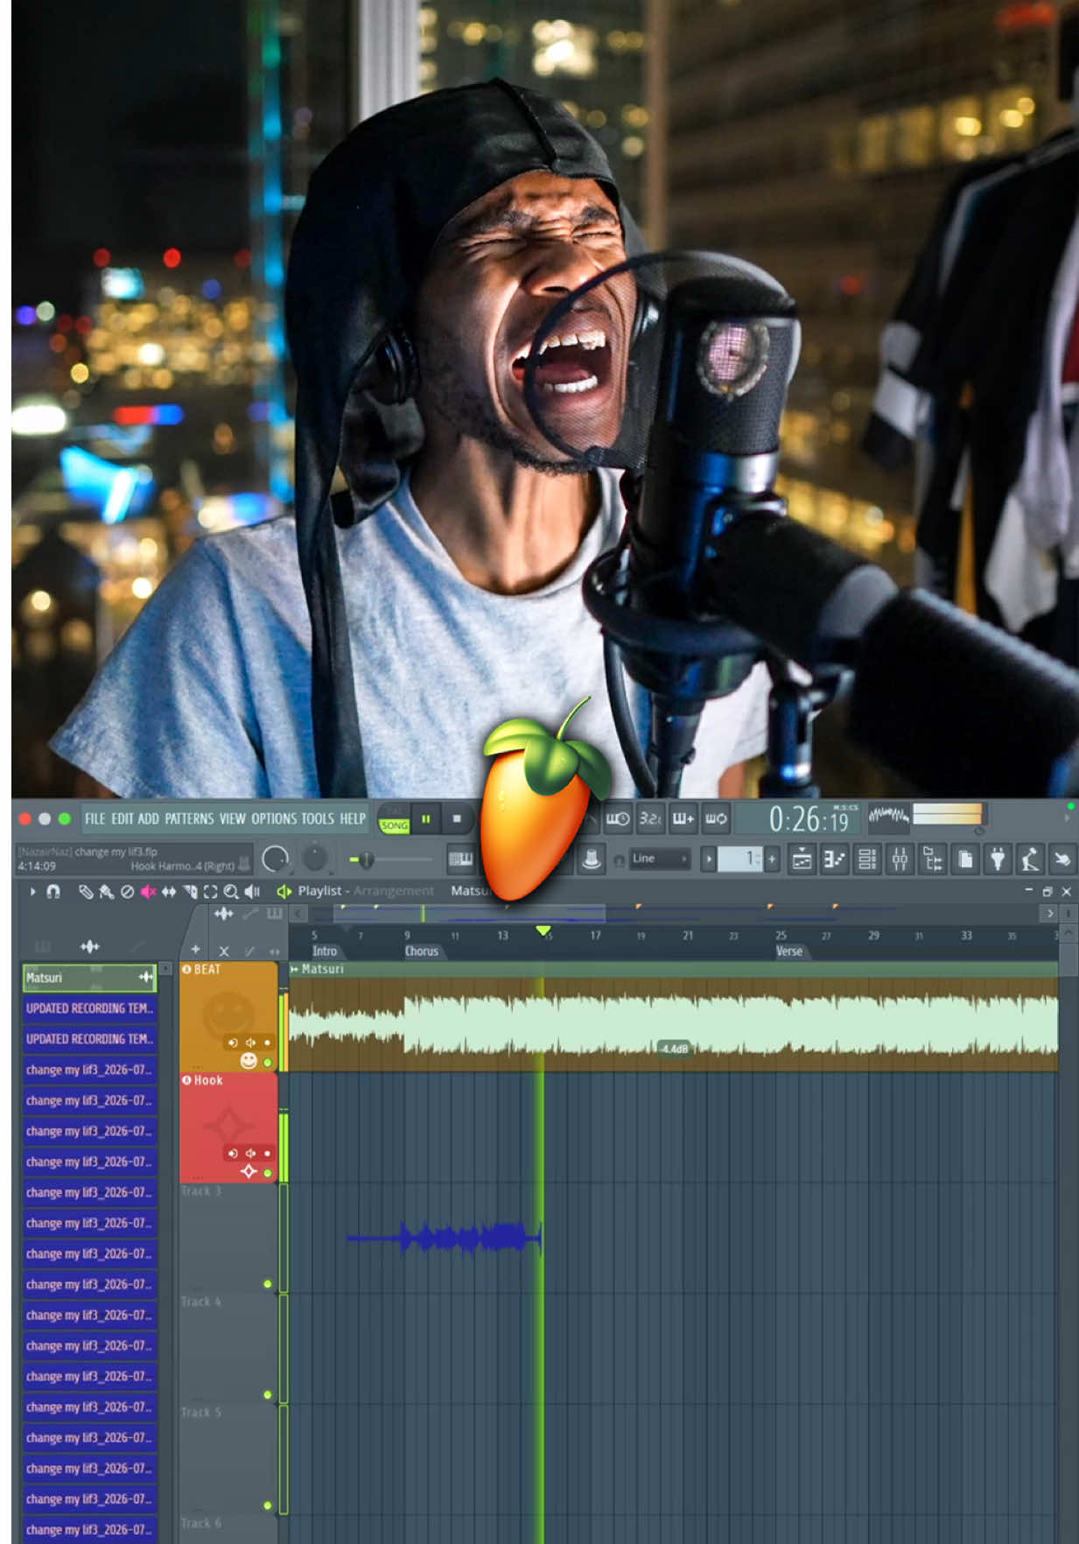Open the HELP menu

(x=353, y=819)
